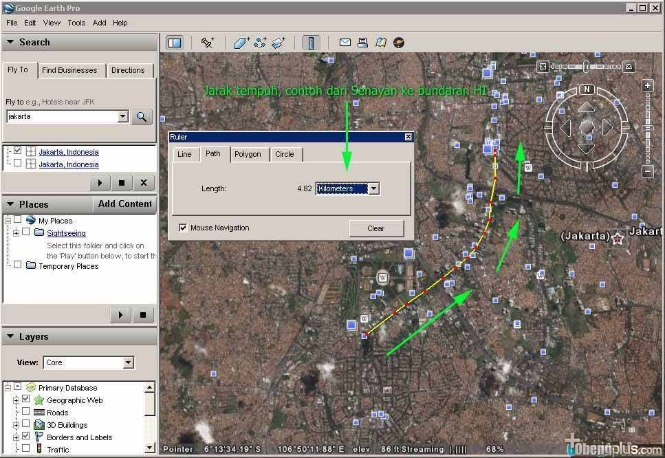Open the email envelope icon
665x458 pixels.
coord(345,43)
